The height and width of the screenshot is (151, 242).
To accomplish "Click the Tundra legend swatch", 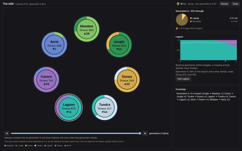I will [35, 145].
